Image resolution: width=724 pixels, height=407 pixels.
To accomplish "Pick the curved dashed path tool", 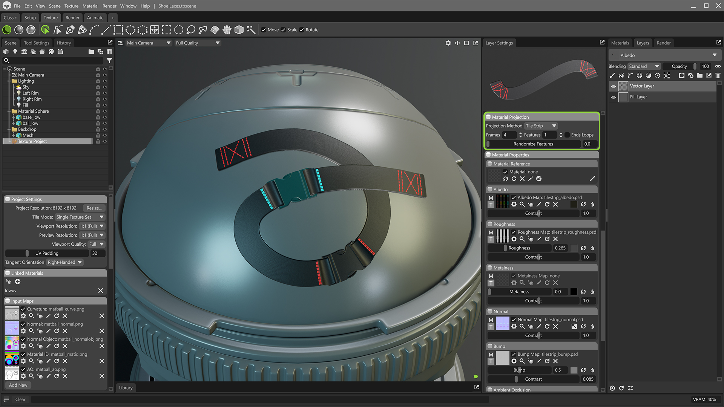I will (94, 30).
